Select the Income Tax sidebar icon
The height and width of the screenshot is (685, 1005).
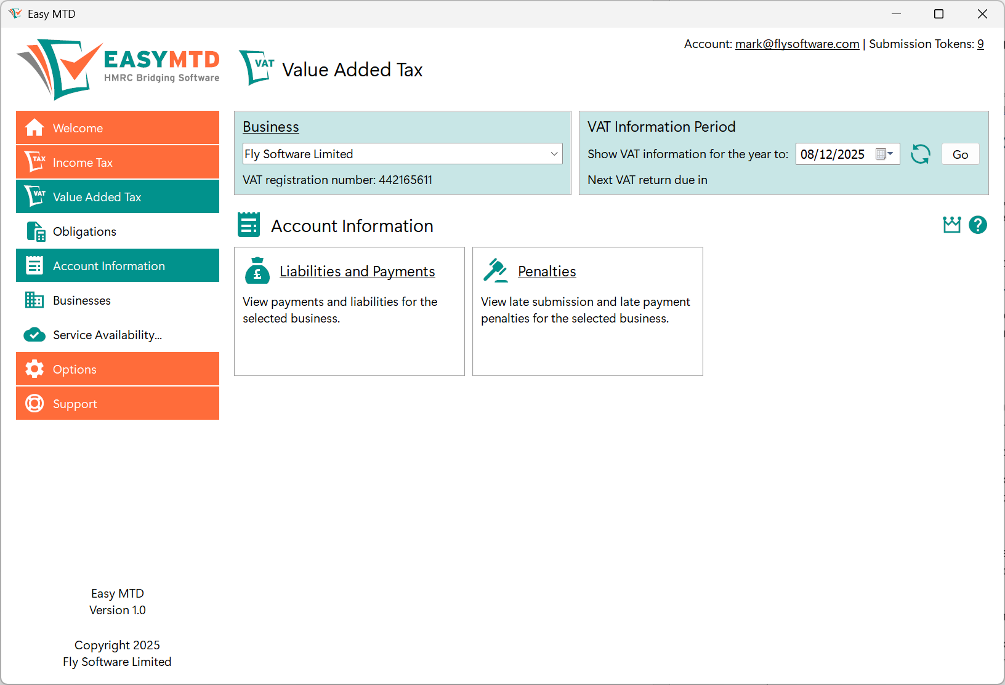tap(34, 162)
